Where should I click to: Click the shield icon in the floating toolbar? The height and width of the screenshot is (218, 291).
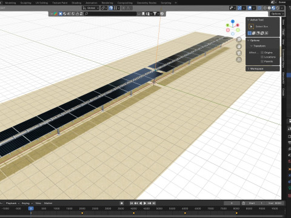[162, 14]
